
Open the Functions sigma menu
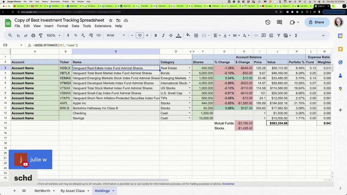(x=296, y=35)
